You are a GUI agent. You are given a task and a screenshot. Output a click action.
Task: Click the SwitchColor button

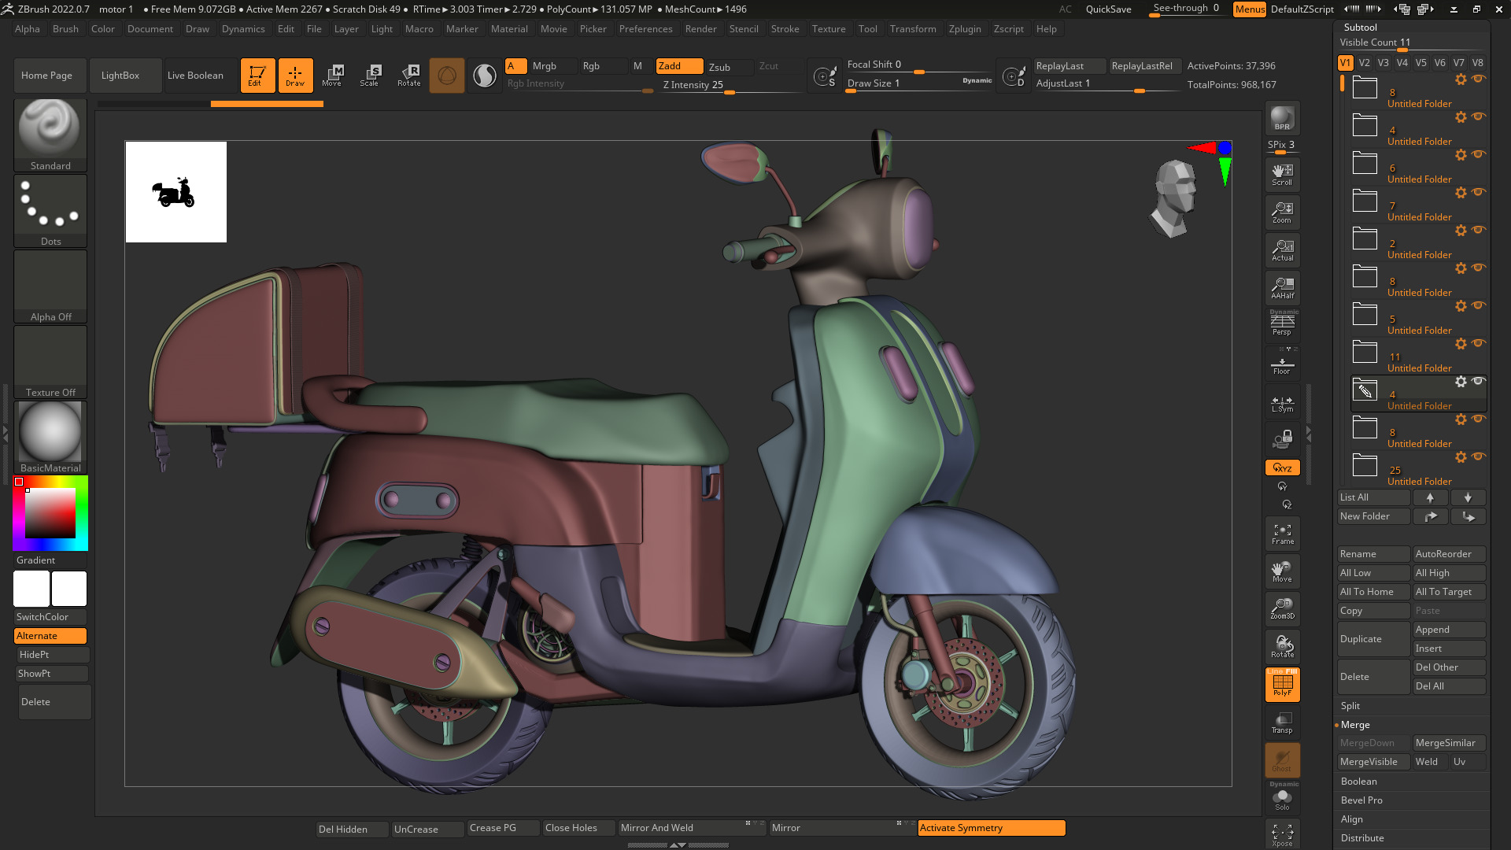click(x=50, y=617)
